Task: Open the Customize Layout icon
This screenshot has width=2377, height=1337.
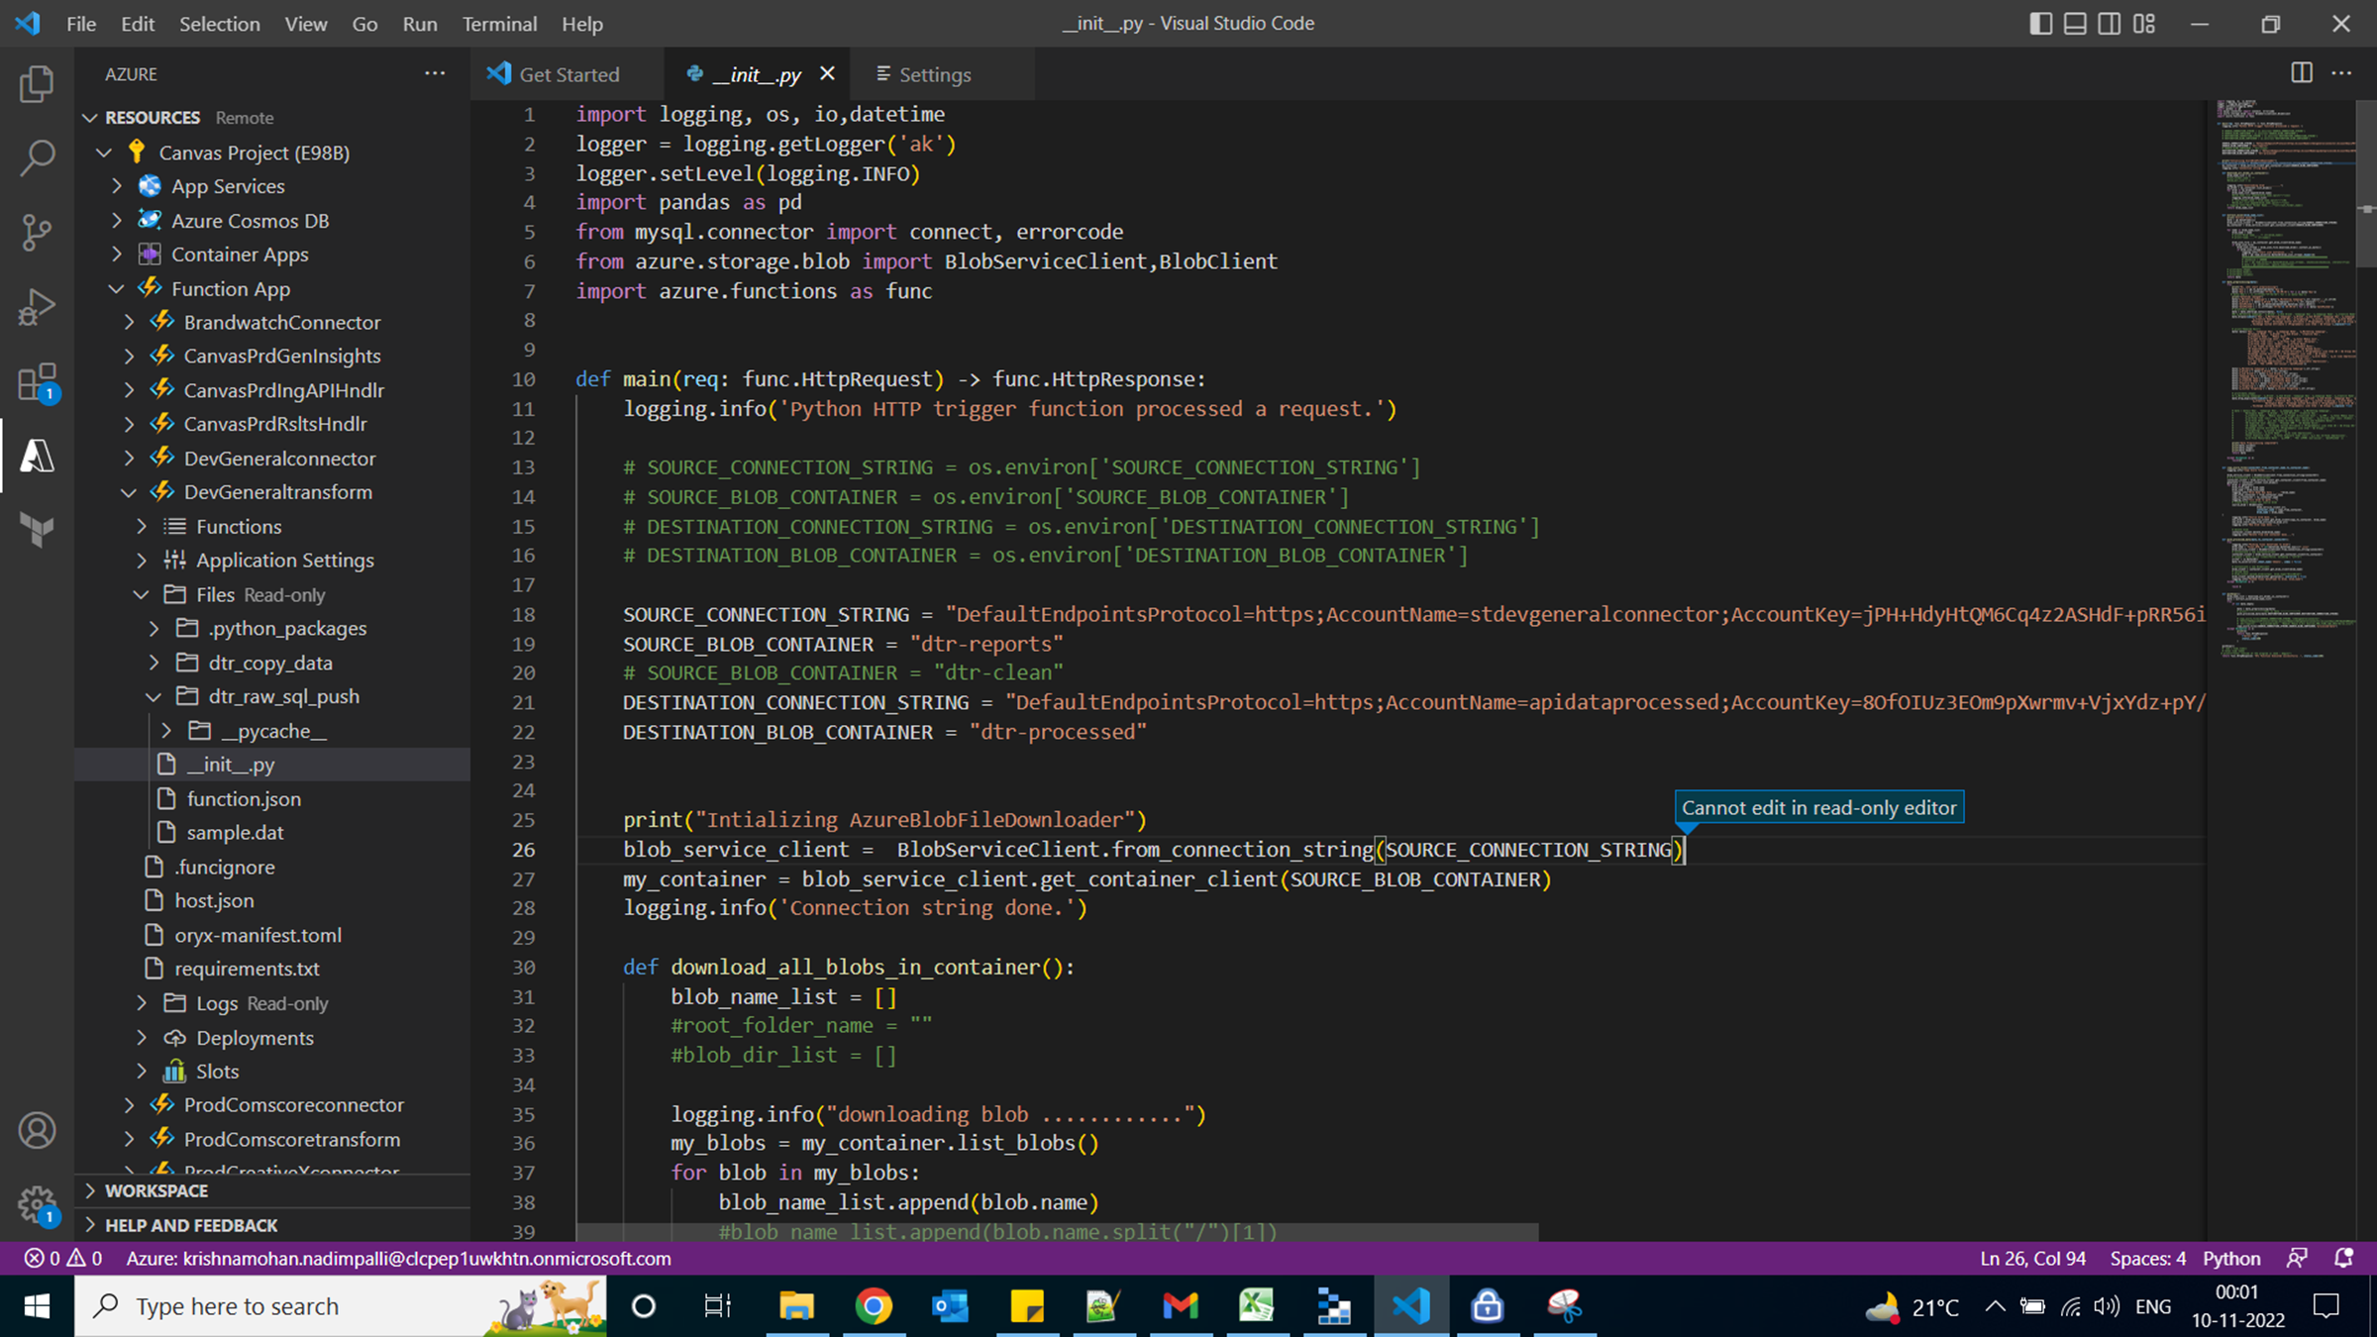Action: tap(2144, 23)
